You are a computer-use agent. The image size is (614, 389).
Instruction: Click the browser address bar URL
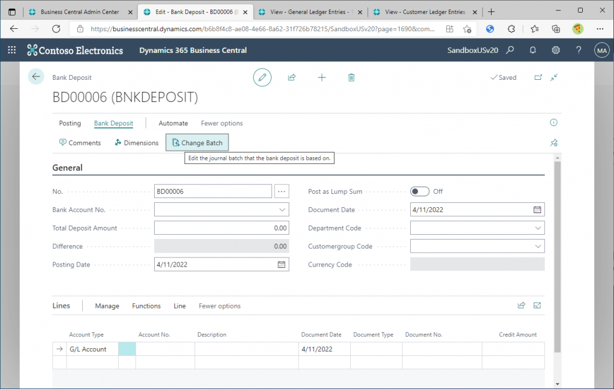(263, 29)
